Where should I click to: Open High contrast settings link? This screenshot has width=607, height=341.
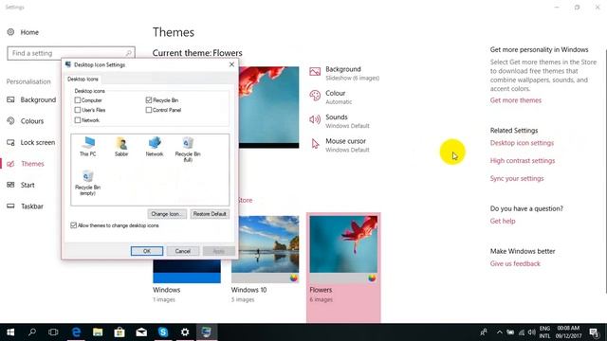point(523,160)
